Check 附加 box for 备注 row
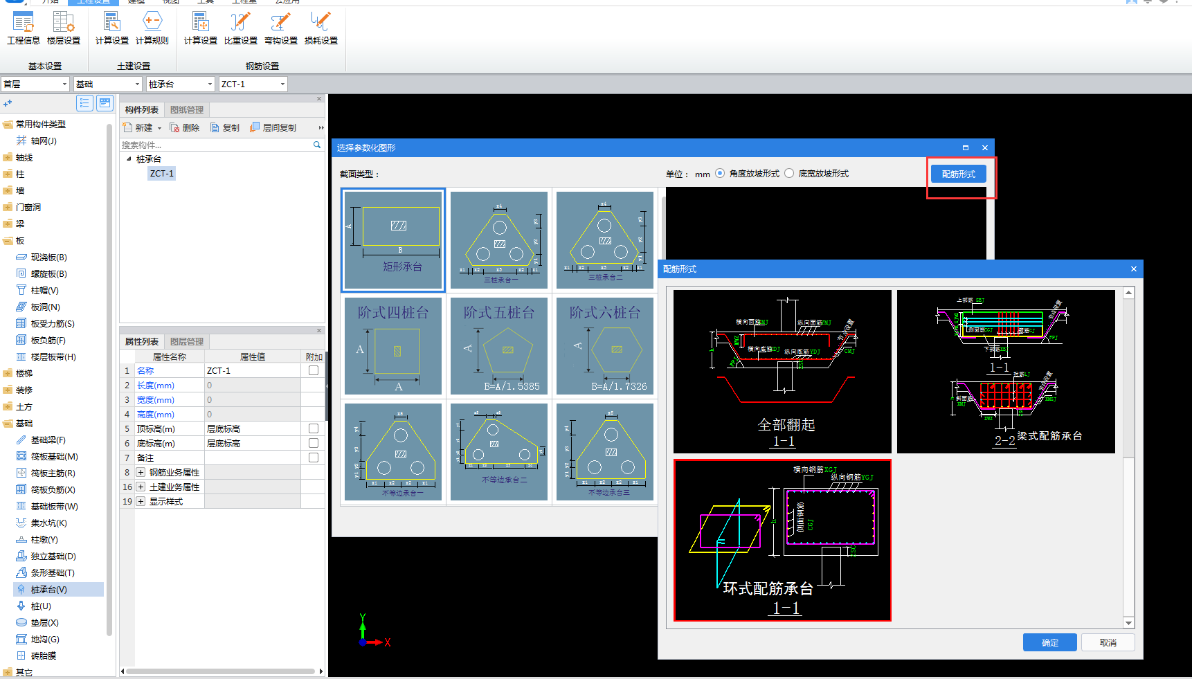The width and height of the screenshot is (1192, 679). tap(314, 458)
